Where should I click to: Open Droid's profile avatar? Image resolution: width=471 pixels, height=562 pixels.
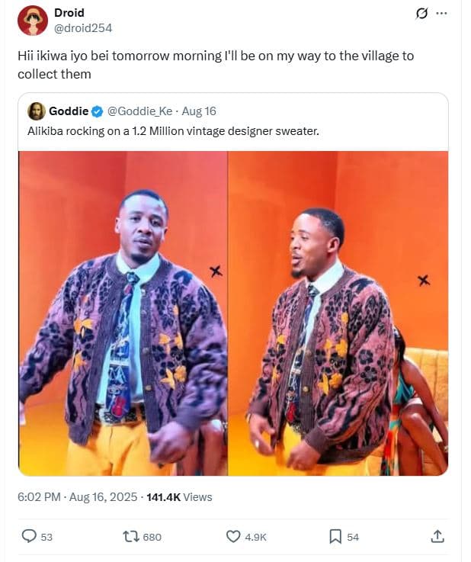(x=33, y=21)
